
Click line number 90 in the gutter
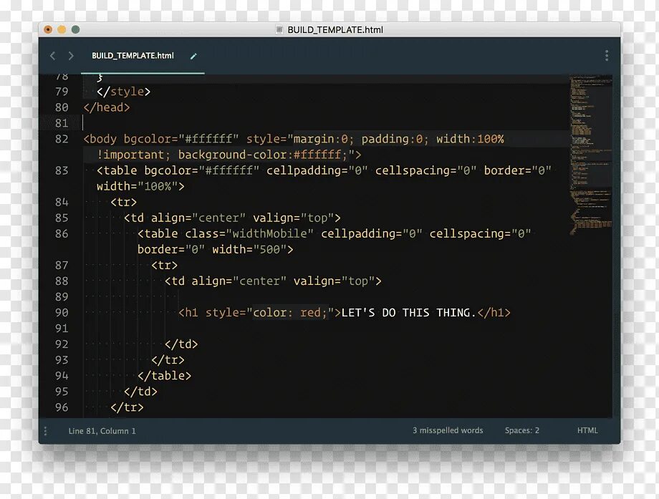point(62,313)
